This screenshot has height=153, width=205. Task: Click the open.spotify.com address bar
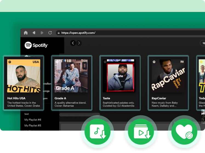(x=78, y=33)
